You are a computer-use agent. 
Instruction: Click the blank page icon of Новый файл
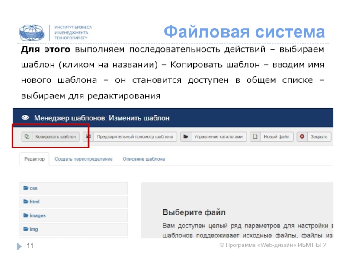(x=255, y=136)
